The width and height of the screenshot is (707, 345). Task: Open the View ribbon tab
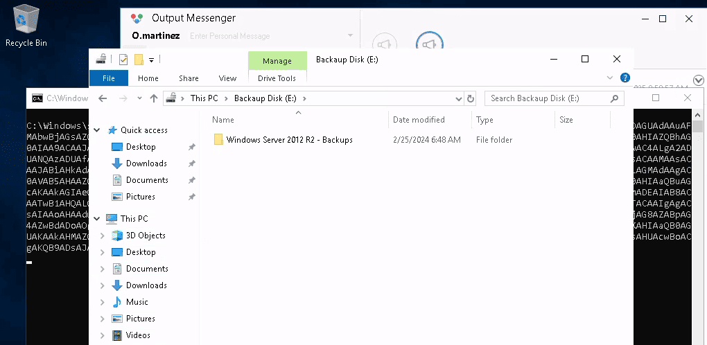[x=227, y=78]
